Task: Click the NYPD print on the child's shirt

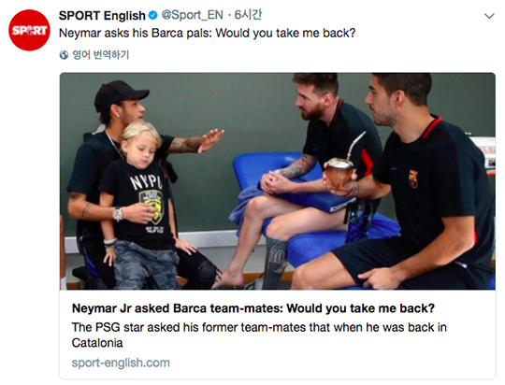Action: click(146, 182)
